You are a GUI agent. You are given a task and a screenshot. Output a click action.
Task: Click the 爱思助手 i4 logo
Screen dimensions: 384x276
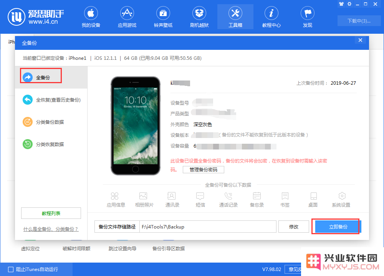pos(36,17)
